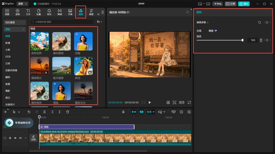Click the 分享 share button
Image resolution: width=275 pixels, height=154 pixels.
click(x=230, y=4)
